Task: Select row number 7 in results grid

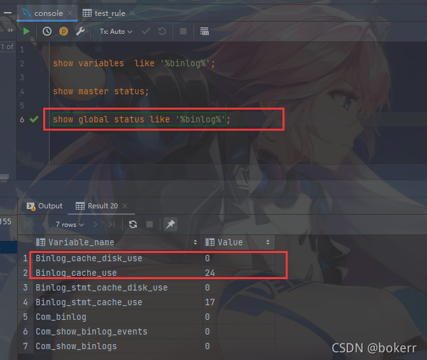Action: point(25,346)
